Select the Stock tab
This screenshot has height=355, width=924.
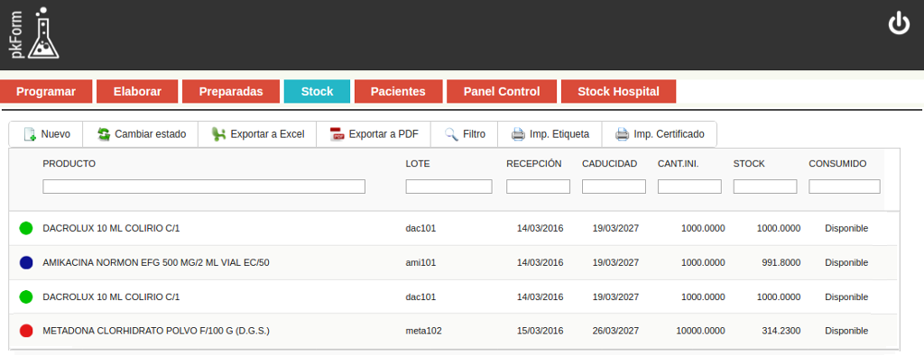point(317,91)
